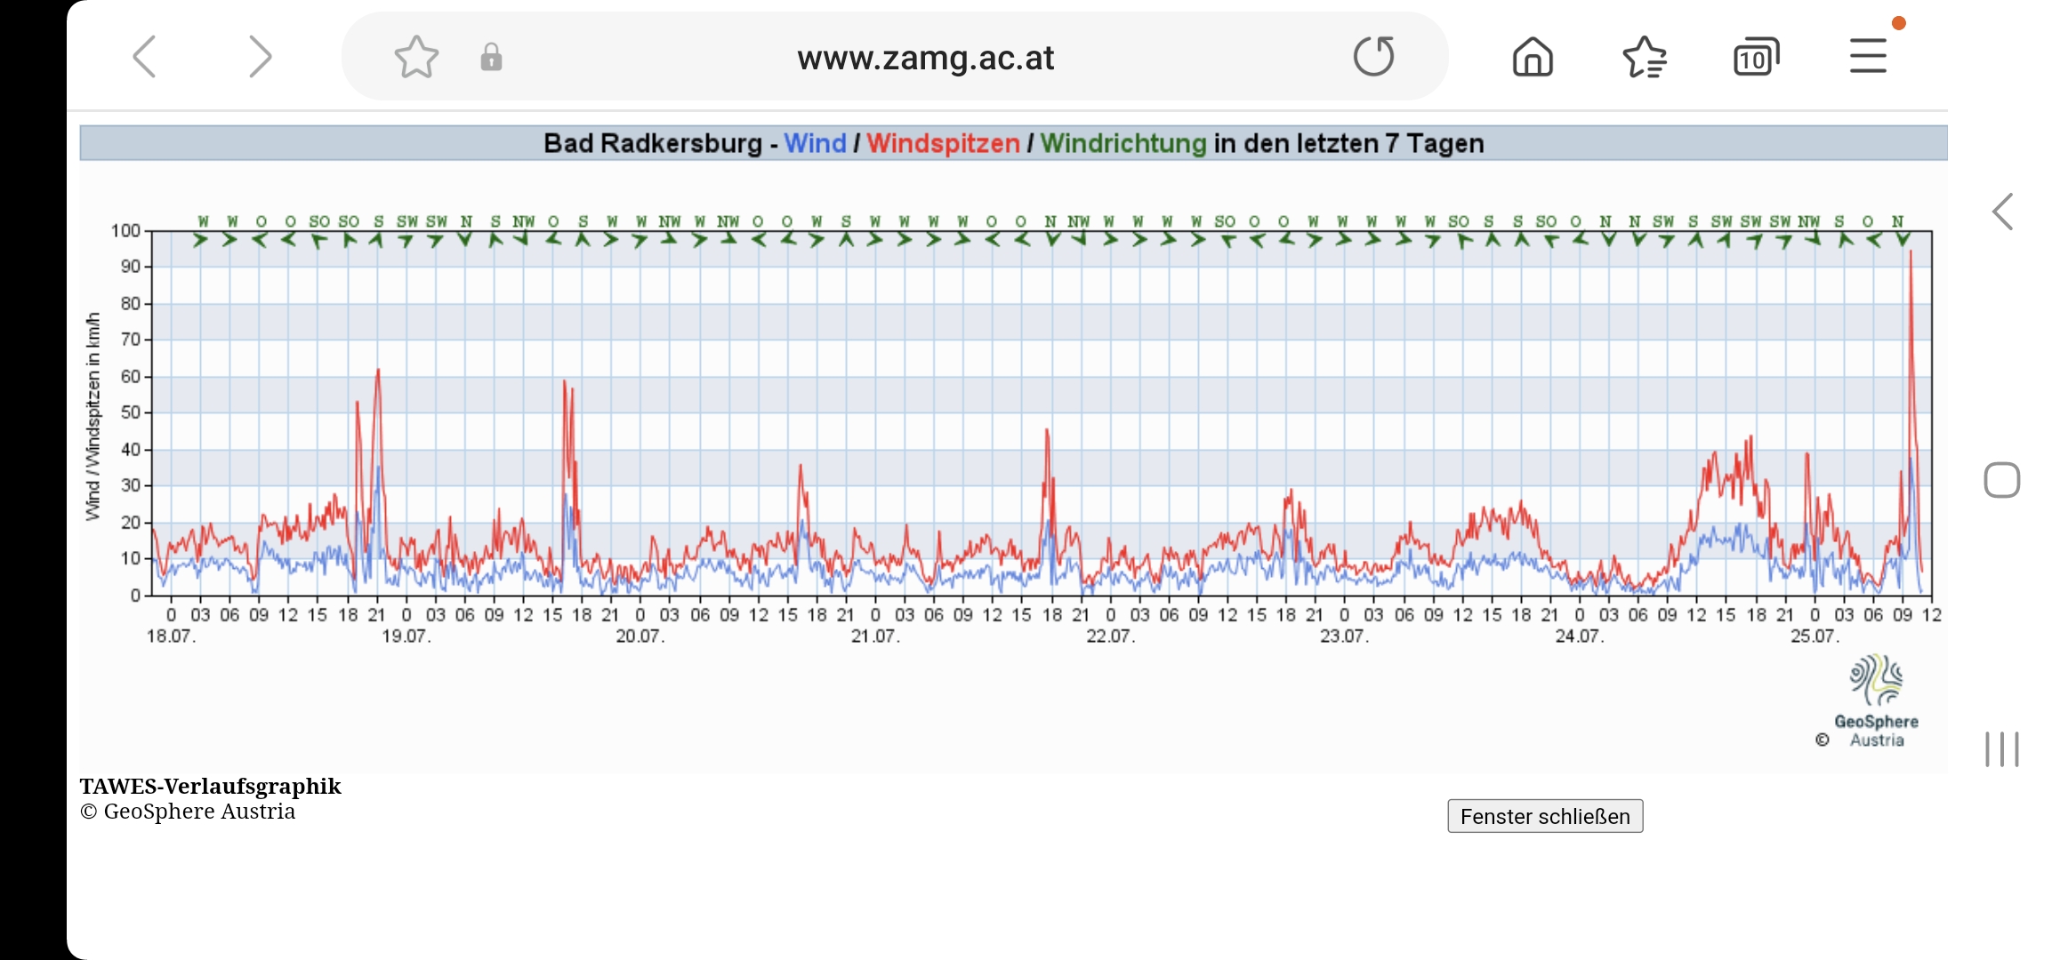Click the bookmark star icon
Screen dimensions: 2060x960
tap(415, 57)
